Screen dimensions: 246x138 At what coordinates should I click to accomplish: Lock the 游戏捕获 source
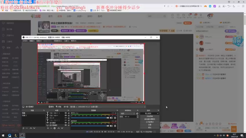(69, 123)
